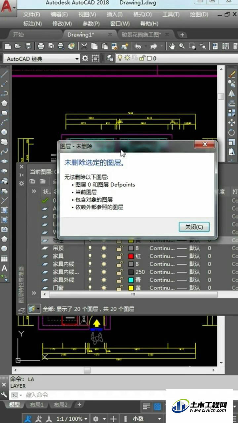Click the Cut scissors icon
Image resolution: width=238 pixels, height=423 pixels.
point(84,46)
